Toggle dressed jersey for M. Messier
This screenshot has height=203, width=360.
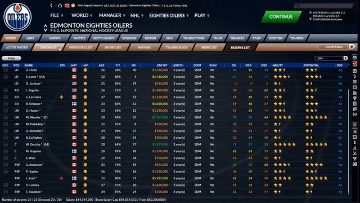pyautogui.click(x=6, y=117)
